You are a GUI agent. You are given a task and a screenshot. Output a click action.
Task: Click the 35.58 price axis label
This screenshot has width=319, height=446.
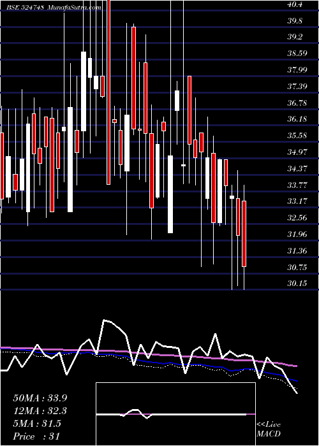pos(297,135)
